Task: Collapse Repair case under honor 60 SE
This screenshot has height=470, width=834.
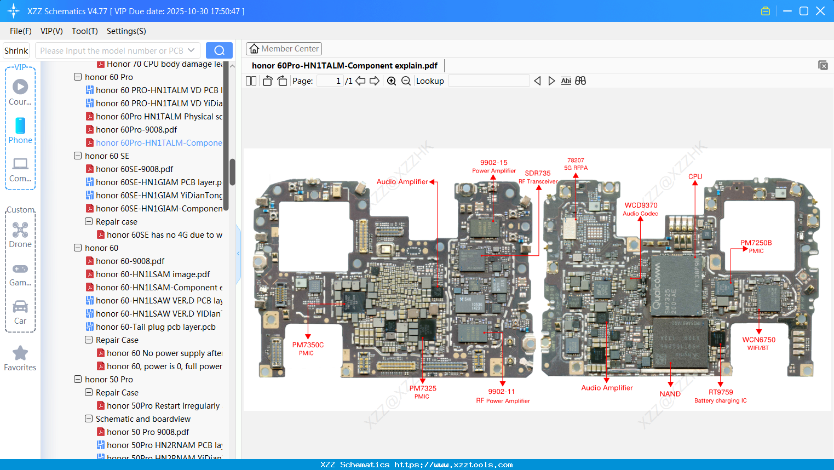Action: (89, 222)
